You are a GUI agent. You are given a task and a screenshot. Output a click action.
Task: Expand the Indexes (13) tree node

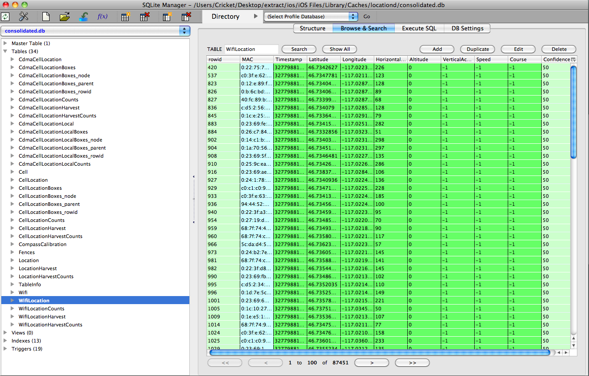[5, 341]
